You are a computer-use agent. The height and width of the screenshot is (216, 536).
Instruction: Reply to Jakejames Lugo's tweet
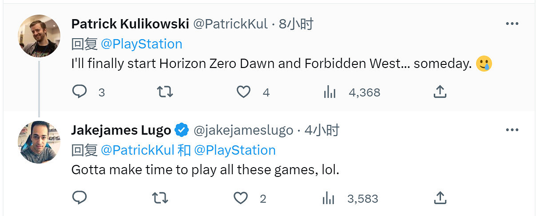(79, 198)
